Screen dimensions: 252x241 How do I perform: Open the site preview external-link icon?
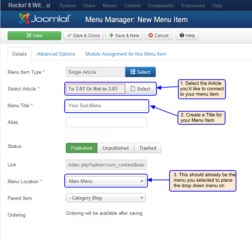[48, 5]
